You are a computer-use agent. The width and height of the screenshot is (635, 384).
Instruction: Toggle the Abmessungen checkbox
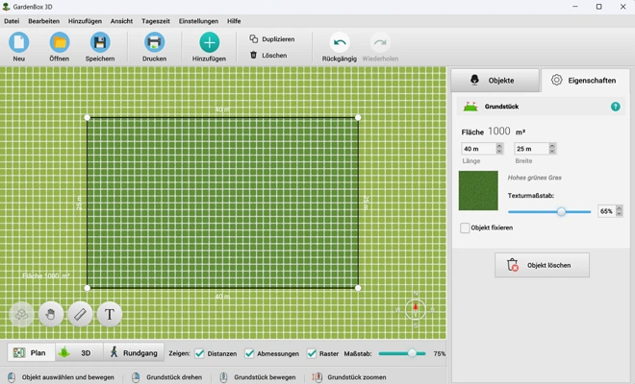[x=250, y=353]
